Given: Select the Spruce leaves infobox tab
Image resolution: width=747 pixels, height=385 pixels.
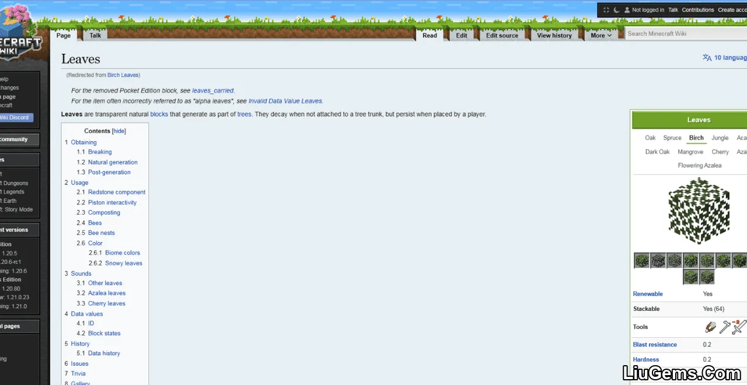Looking at the screenshot, I should (672, 138).
